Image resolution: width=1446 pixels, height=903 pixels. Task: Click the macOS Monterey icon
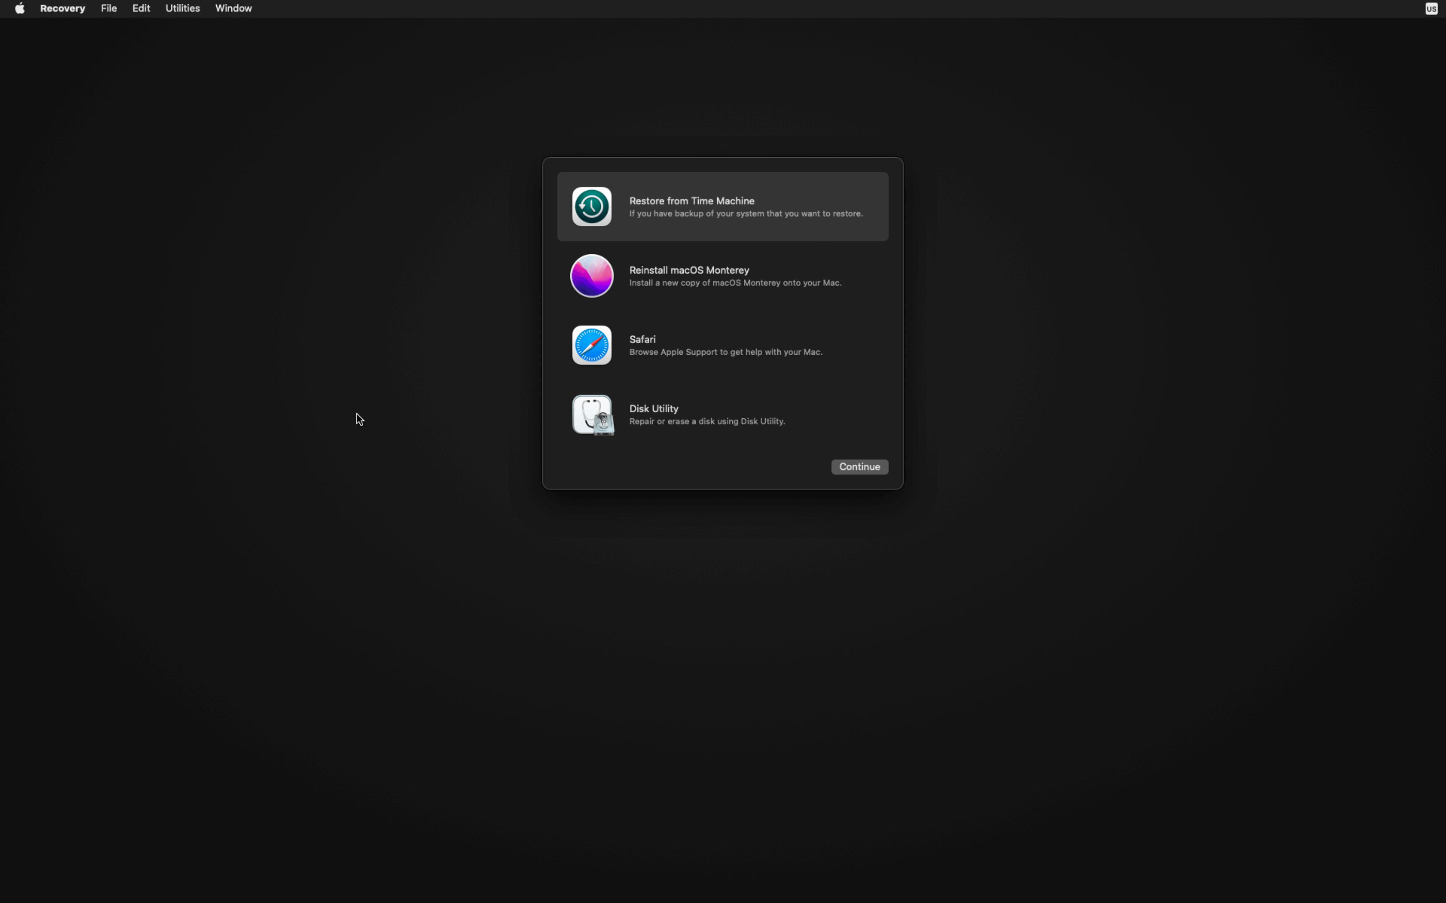tap(591, 276)
